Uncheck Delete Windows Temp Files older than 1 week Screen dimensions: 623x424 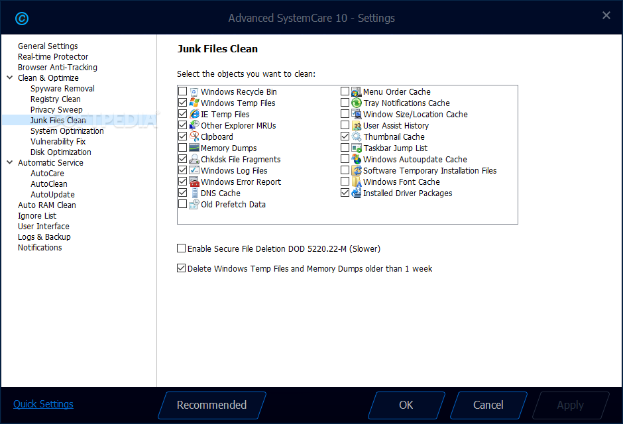[x=181, y=268]
